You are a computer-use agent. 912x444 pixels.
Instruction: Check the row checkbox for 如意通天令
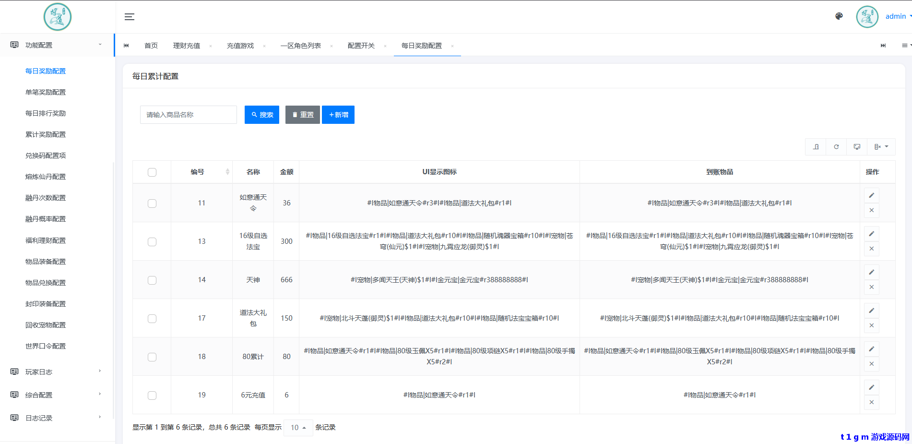[x=152, y=203]
